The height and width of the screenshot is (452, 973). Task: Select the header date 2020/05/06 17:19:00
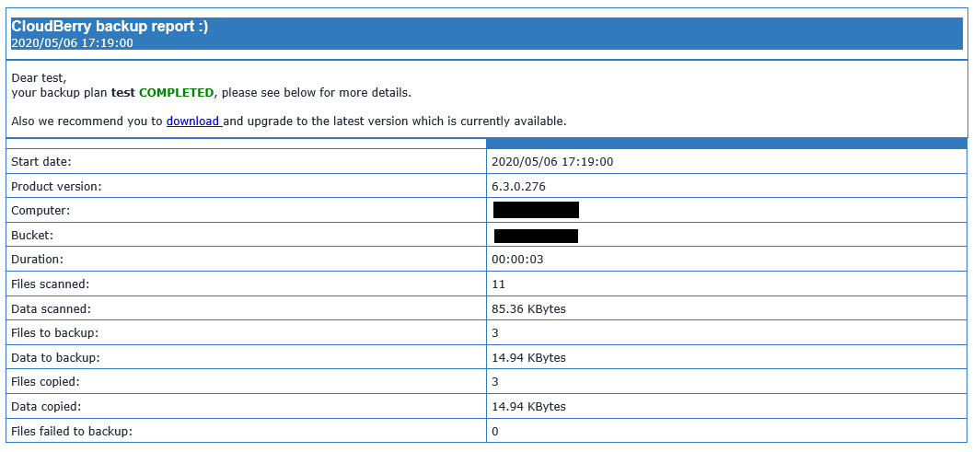pyautogui.click(x=72, y=43)
